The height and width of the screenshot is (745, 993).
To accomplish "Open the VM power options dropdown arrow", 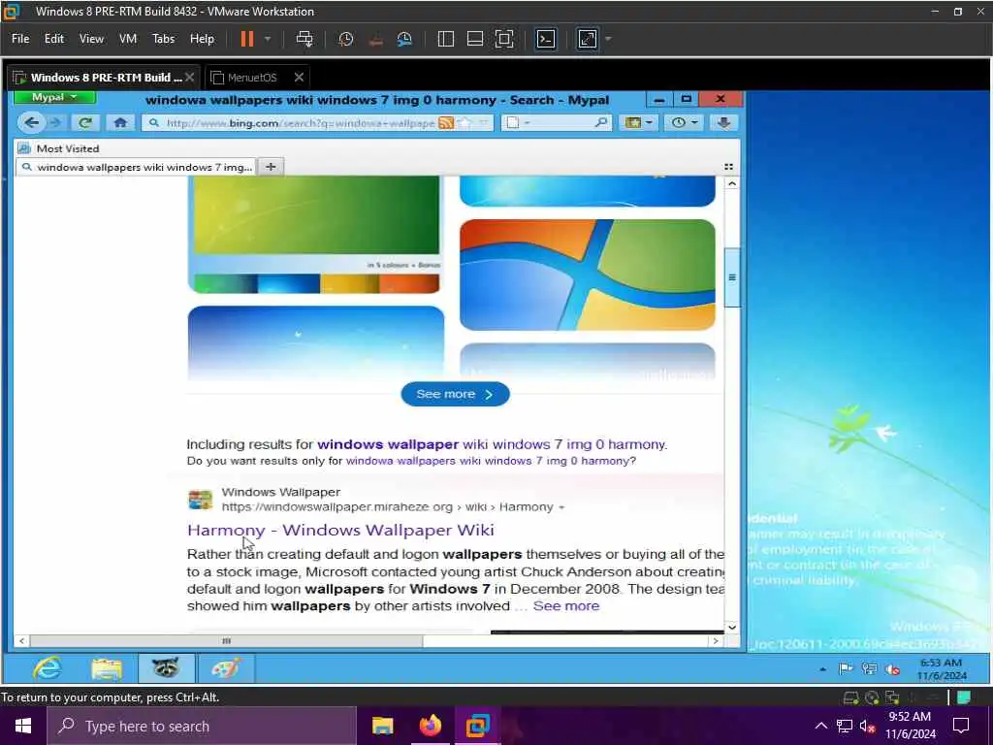I will coord(268,39).
